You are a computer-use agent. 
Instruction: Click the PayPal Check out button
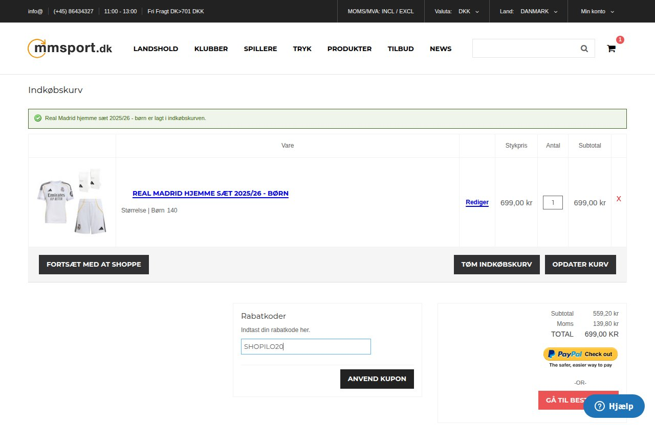(580, 354)
